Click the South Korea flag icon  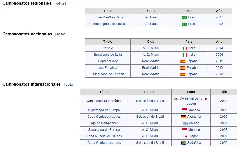176,99
